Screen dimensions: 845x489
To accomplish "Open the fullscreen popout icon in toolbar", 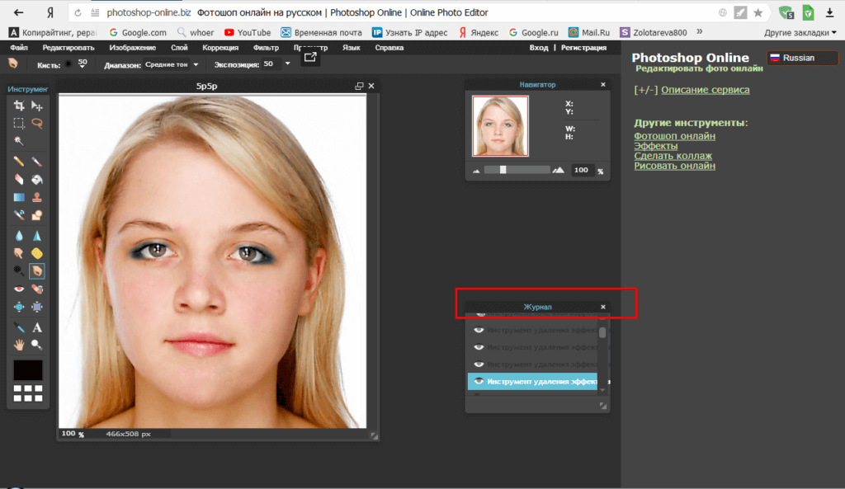I will [310, 58].
